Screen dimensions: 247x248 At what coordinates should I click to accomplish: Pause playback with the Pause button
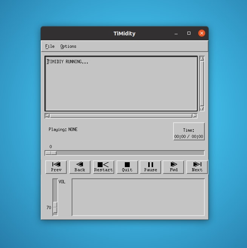coord(150,167)
